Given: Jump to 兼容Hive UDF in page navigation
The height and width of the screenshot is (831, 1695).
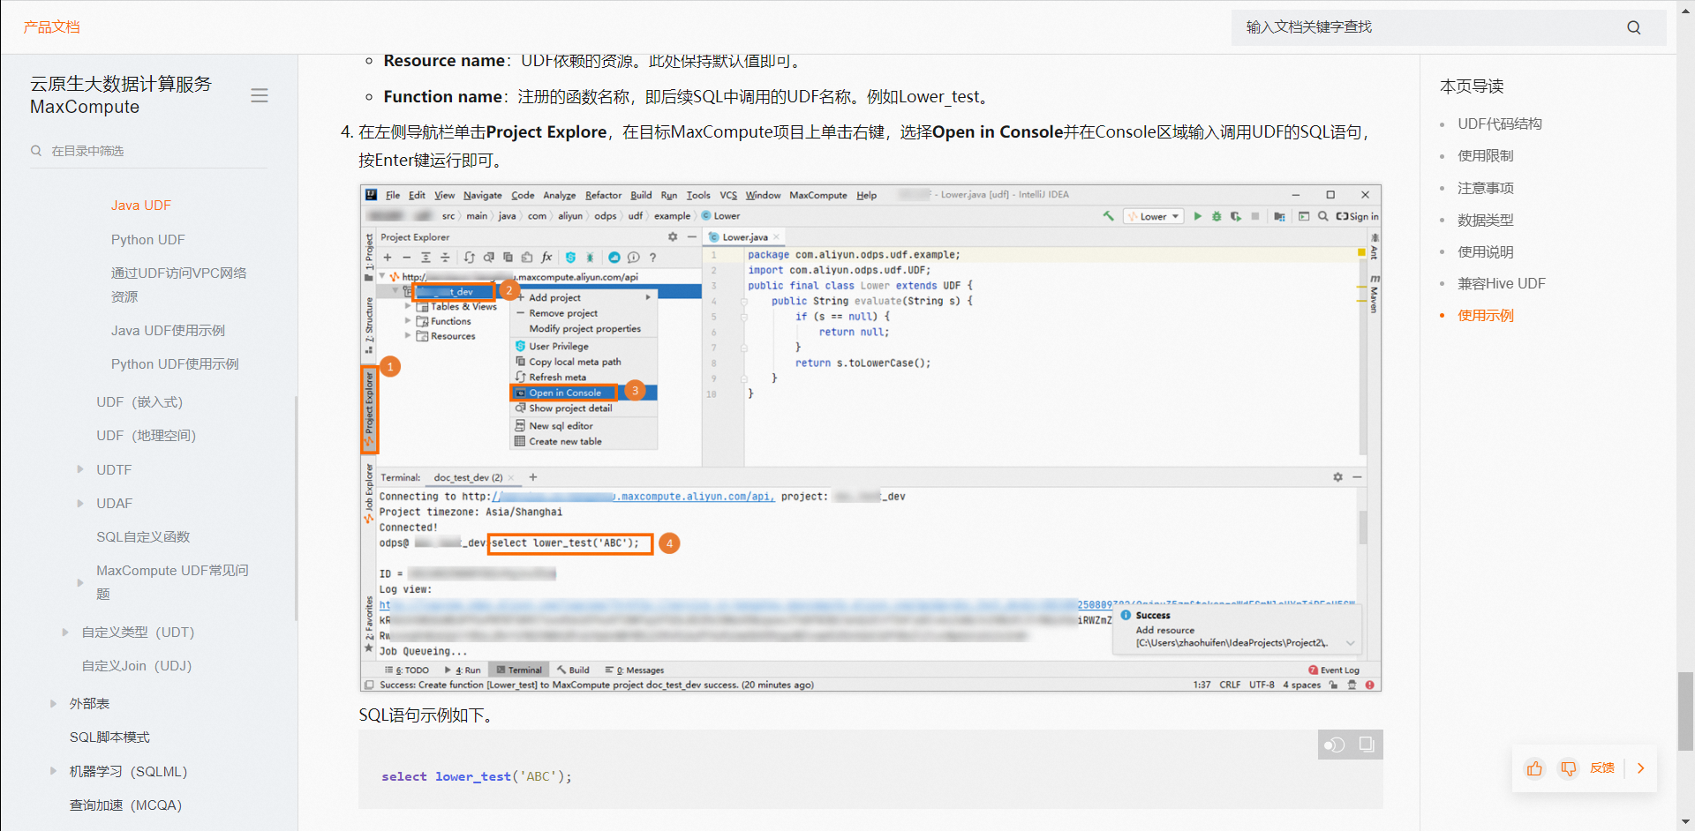Looking at the screenshot, I should [x=1502, y=283].
